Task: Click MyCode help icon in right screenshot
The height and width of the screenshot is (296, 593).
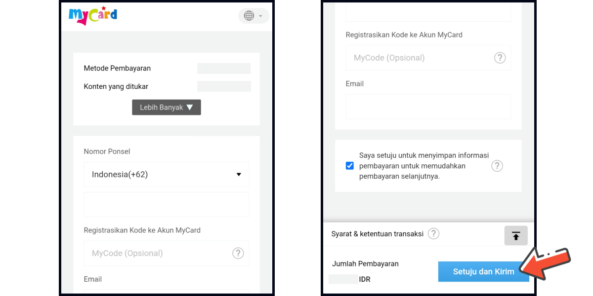Action: click(x=500, y=58)
